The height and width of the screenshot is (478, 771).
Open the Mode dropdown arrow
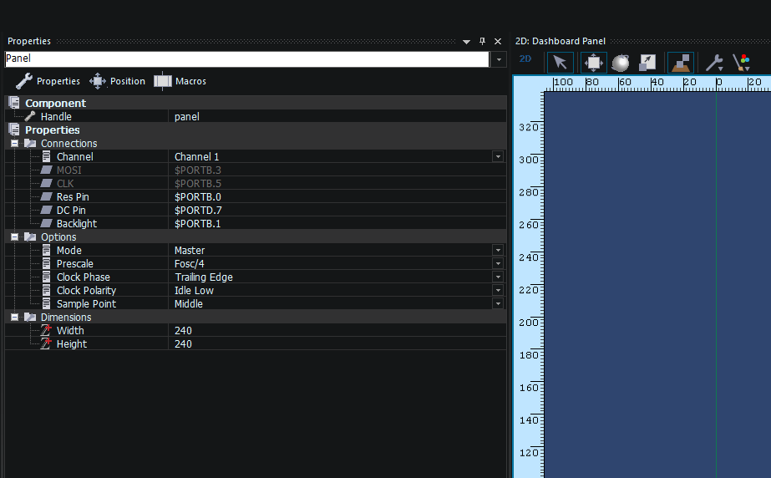(x=498, y=251)
